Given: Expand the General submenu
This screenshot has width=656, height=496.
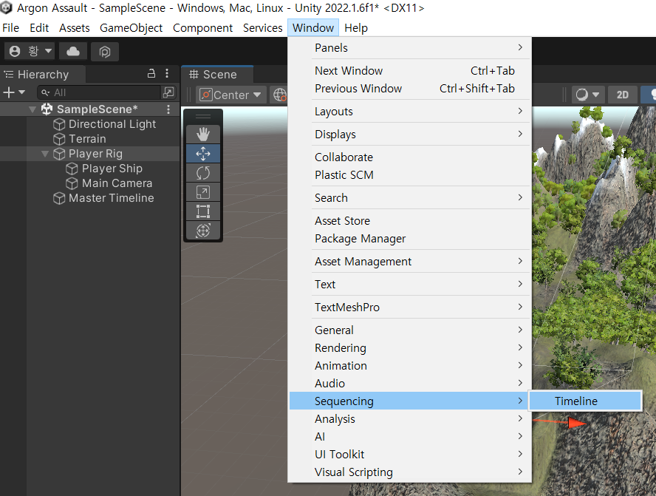Looking at the screenshot, I should [409, 330].
